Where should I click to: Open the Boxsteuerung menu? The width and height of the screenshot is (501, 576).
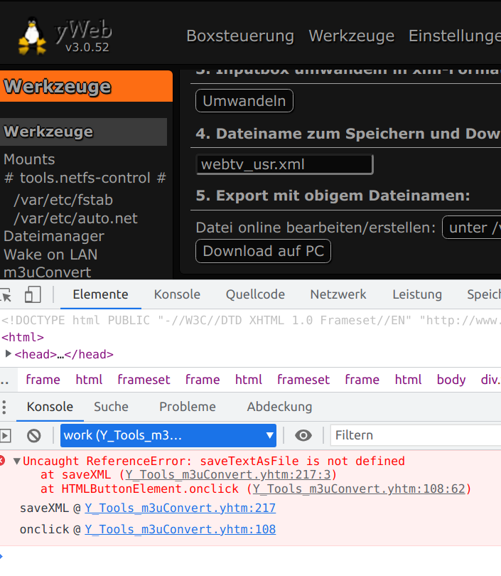[x=239, y=36]
